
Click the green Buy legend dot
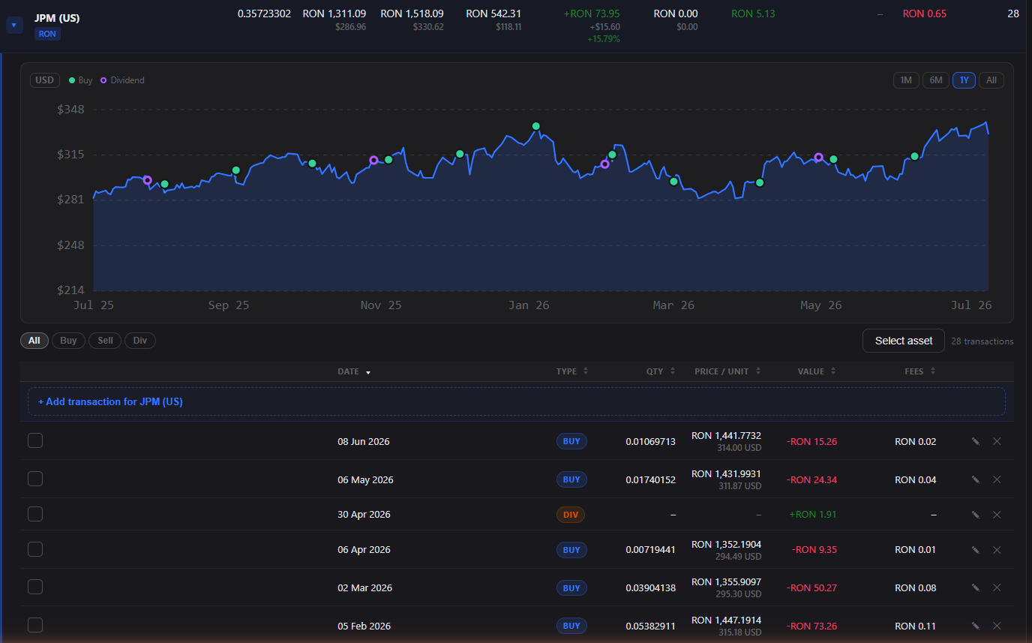[72, 80]
